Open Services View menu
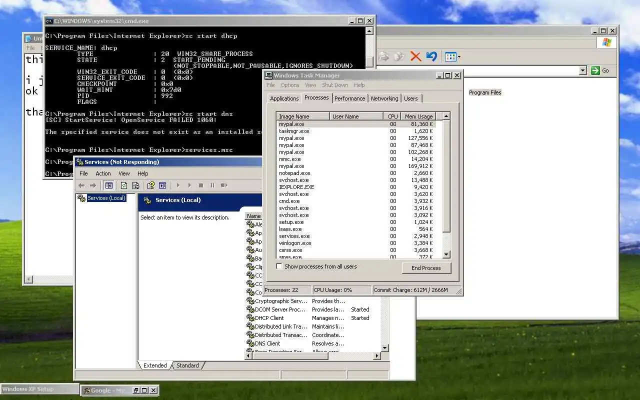 tap(124, 173)
